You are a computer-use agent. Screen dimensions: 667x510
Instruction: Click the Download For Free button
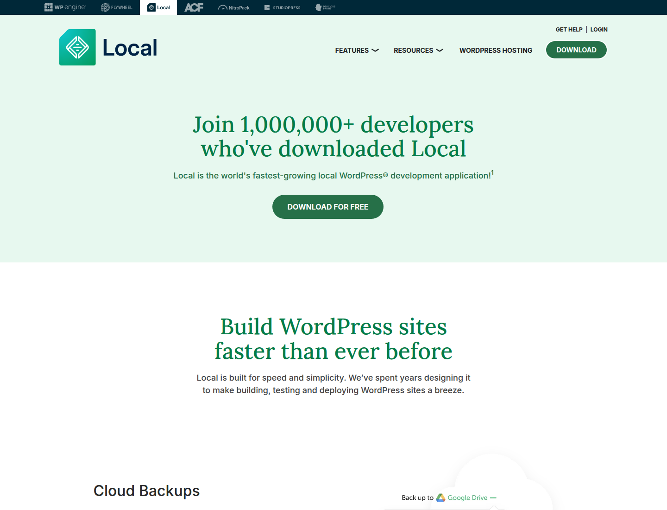[328, 207]
